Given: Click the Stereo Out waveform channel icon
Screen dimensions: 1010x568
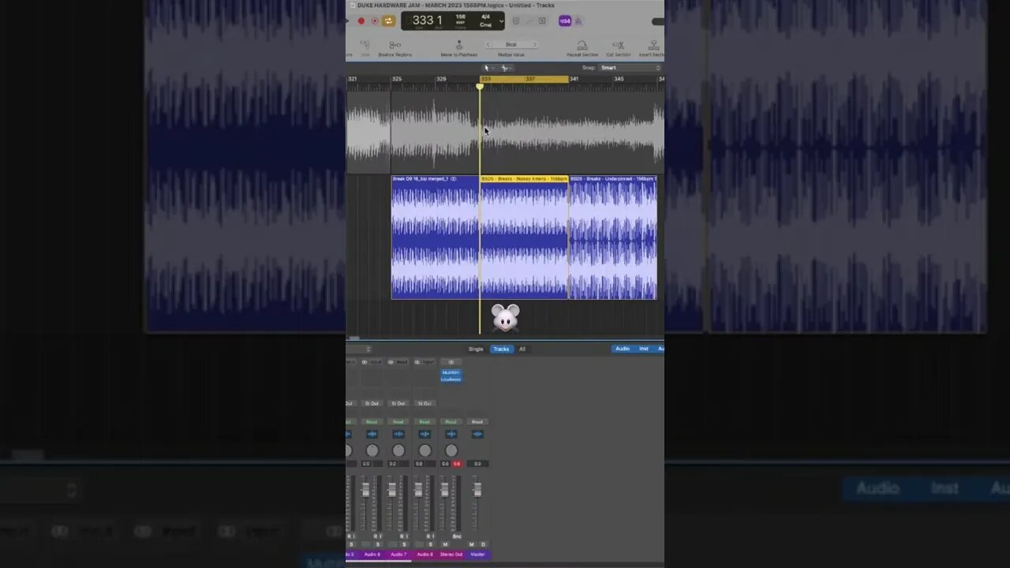Looking at the screenshot, I should click(x=451, y=434).
